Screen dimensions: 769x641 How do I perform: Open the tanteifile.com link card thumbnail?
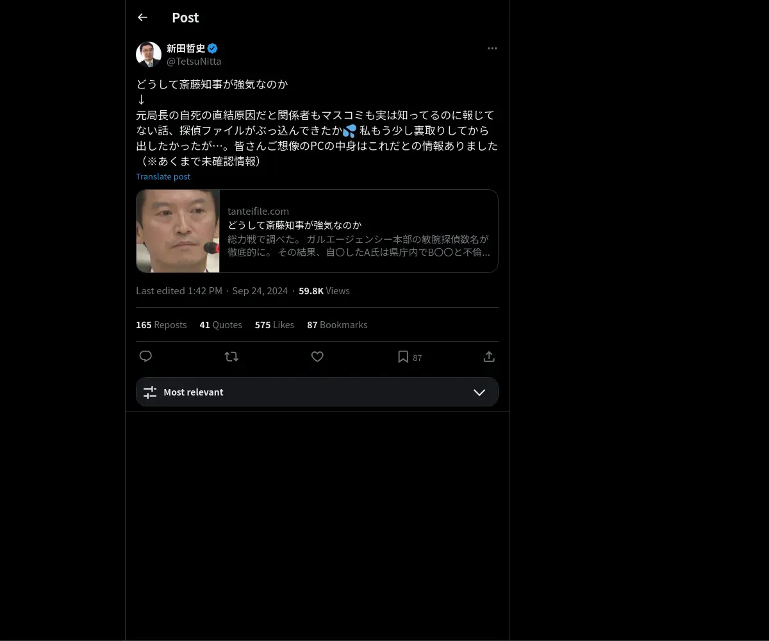tap(178, 231)
